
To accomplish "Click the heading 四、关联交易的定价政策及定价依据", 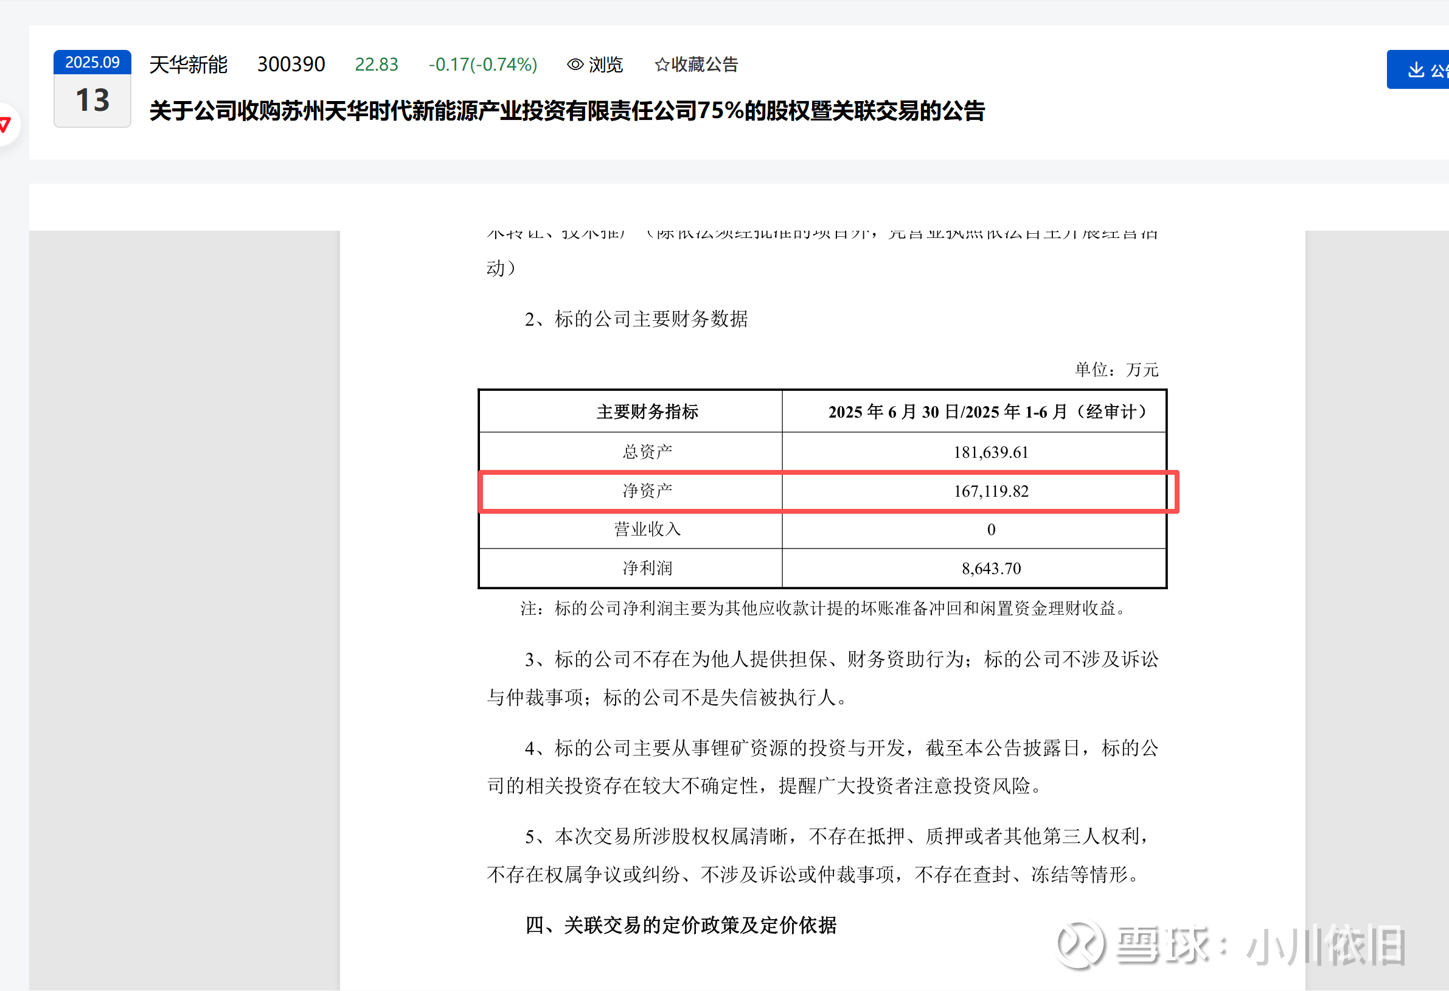I will tap(680, 925).
